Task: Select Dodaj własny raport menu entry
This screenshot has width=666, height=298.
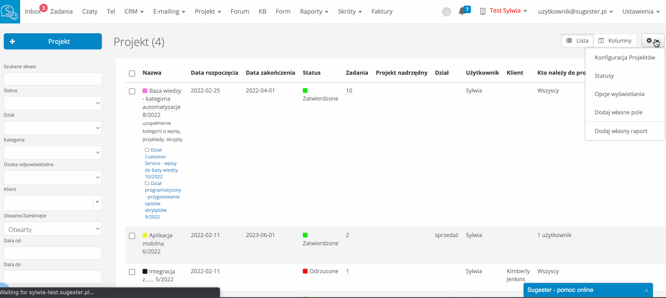Action: tap(621, 131)
